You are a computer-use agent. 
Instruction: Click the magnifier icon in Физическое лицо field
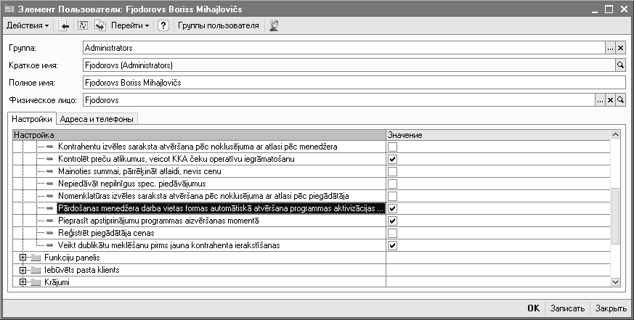click(621, 100)
